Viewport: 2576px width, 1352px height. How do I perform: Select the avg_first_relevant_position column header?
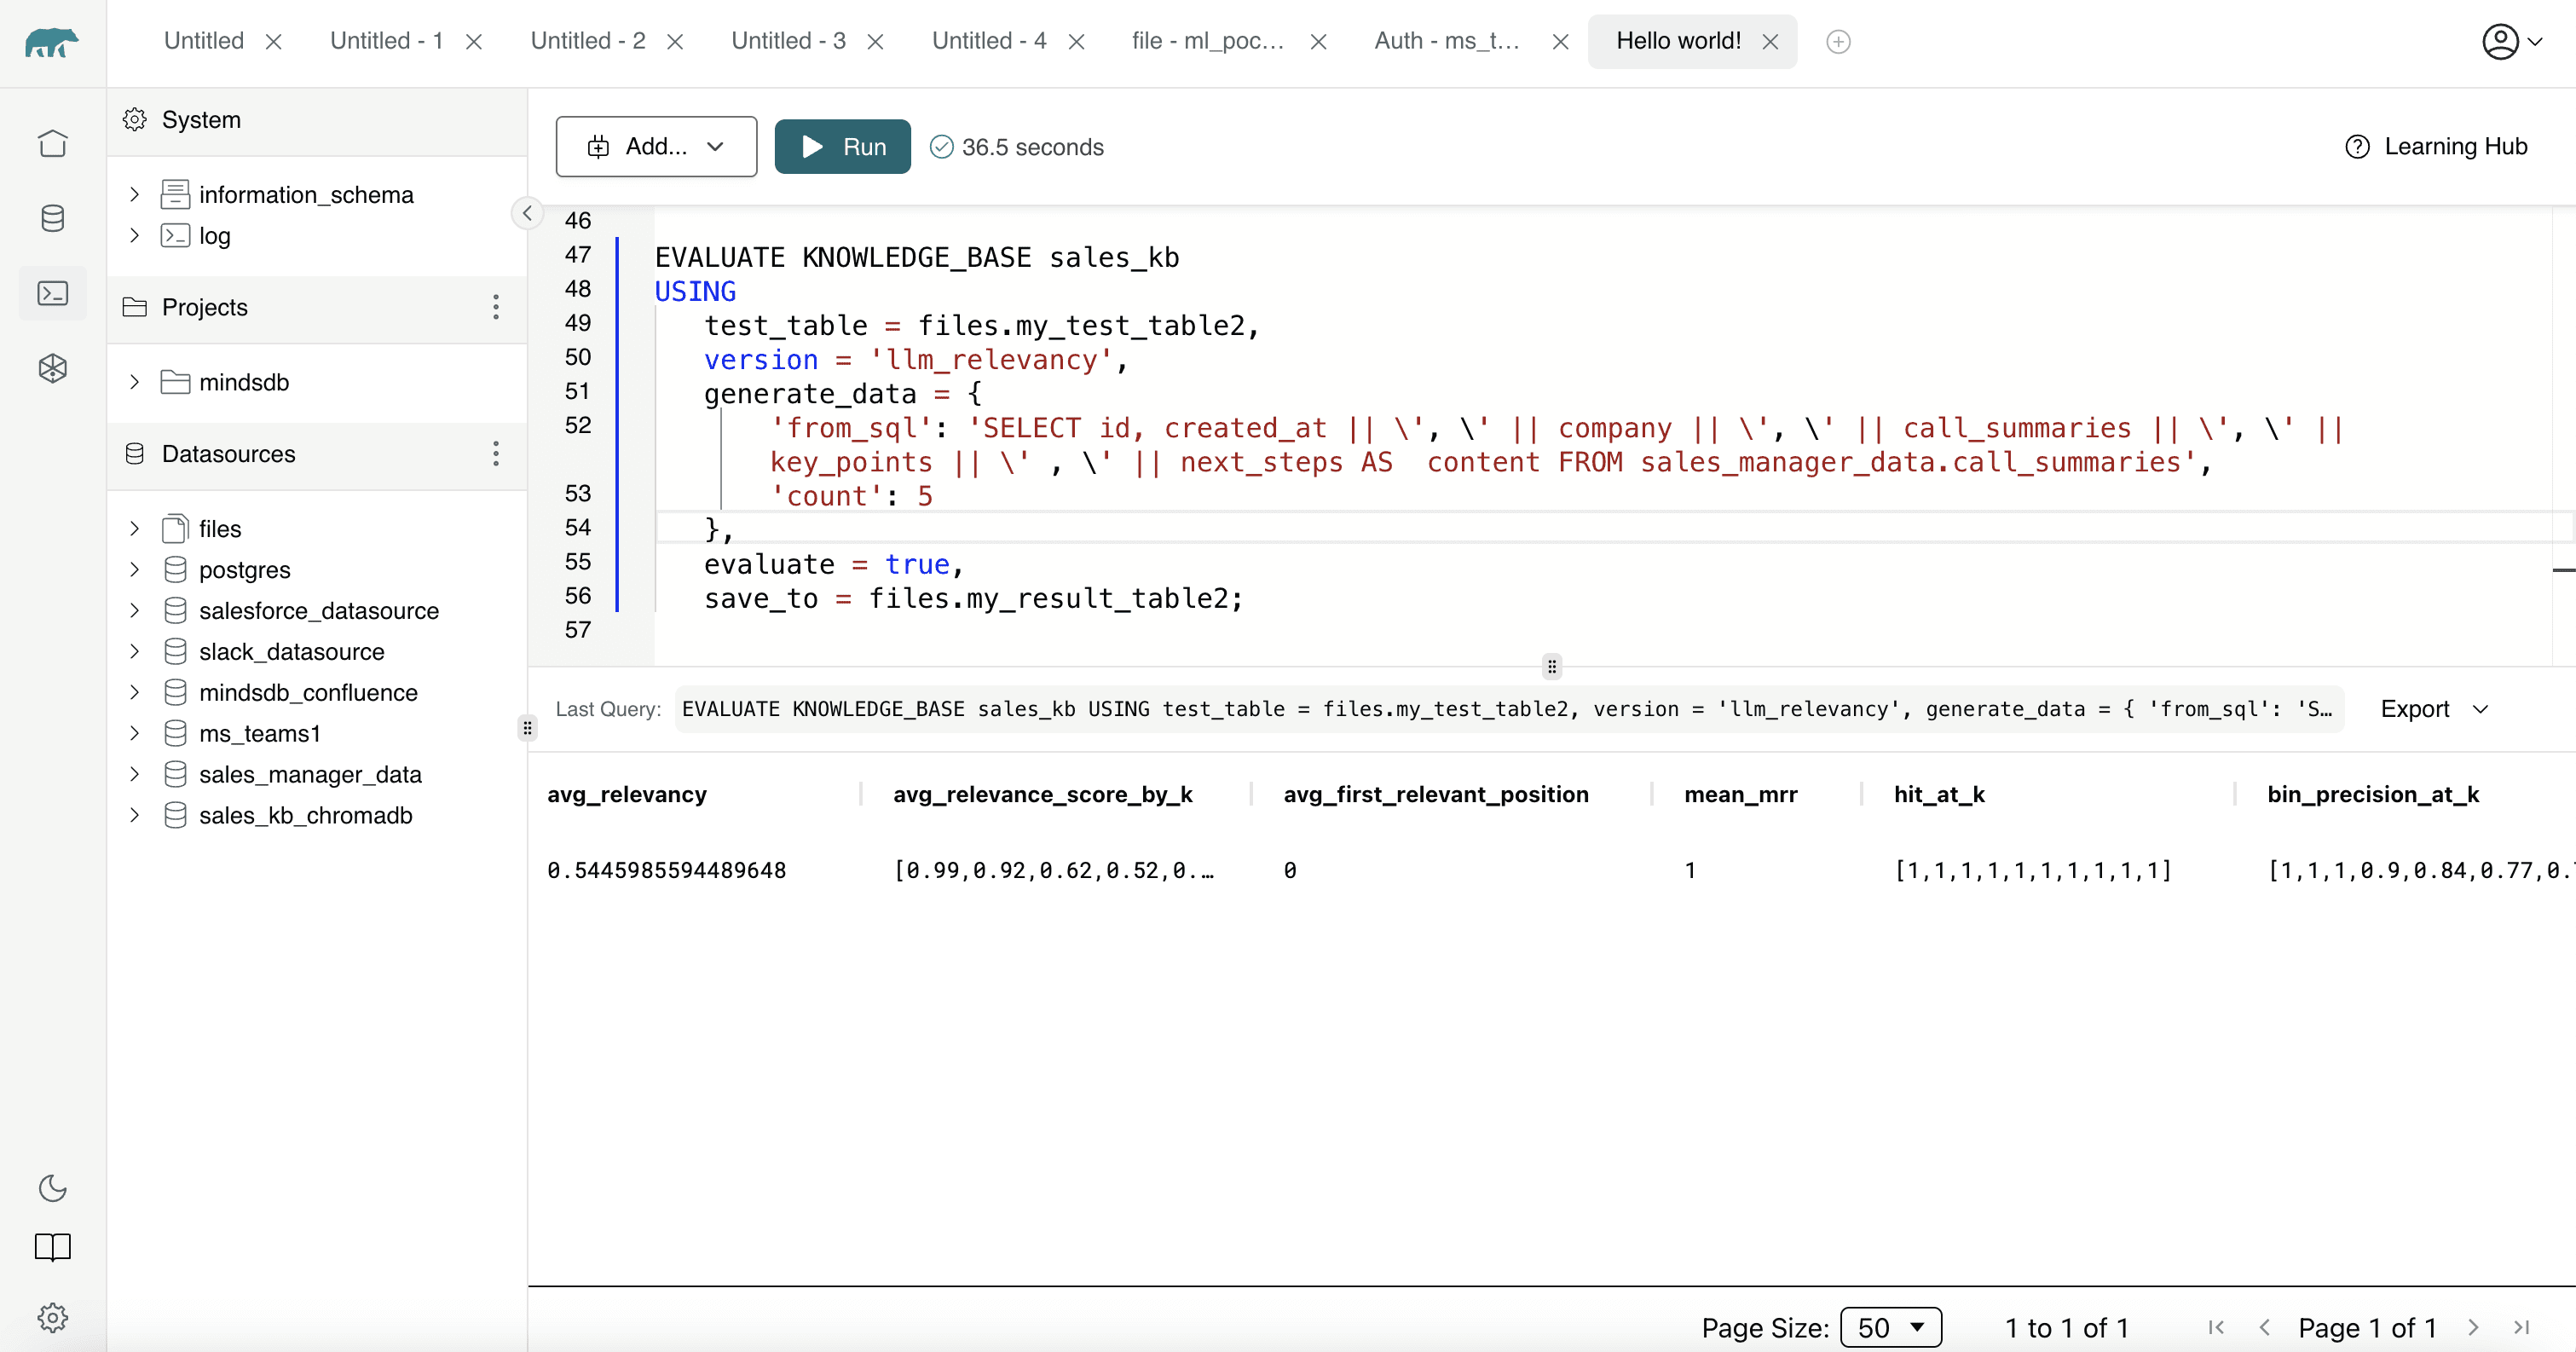(1436, 794)
